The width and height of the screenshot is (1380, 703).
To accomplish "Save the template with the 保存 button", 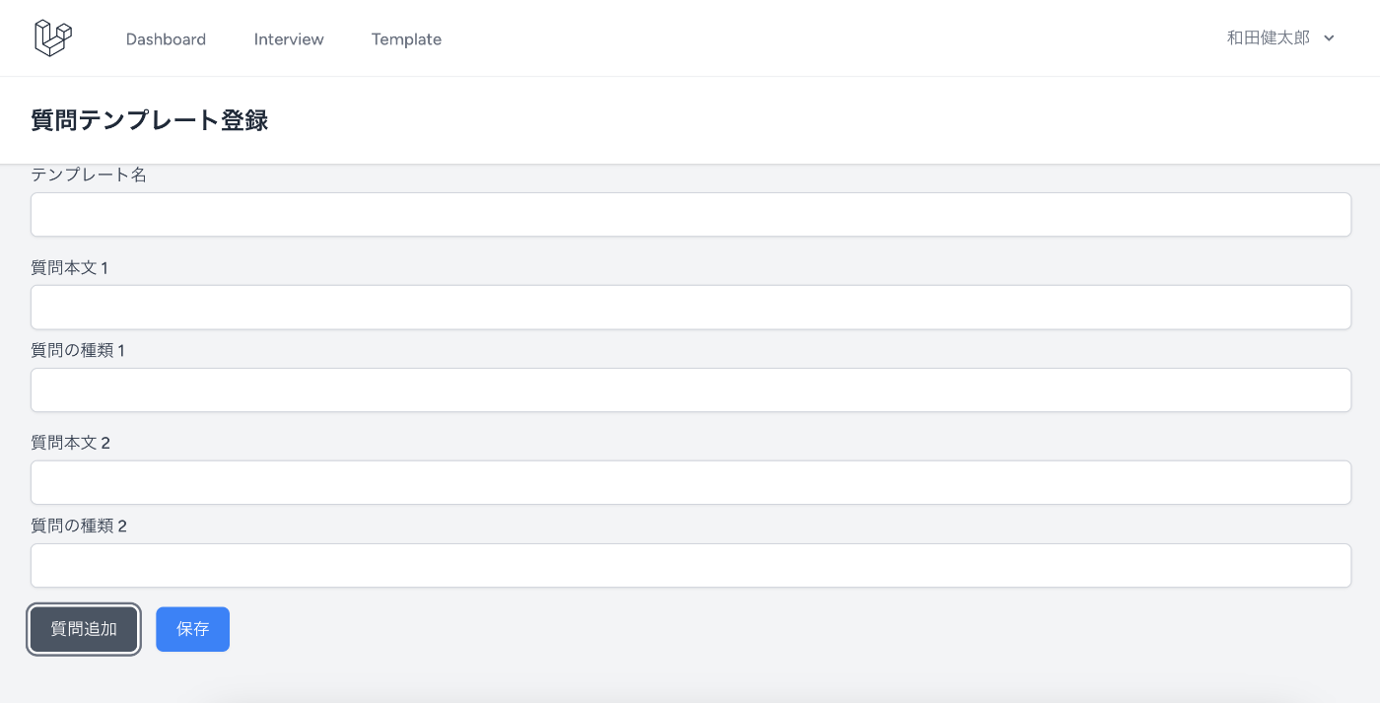I will tap(192, 629).
